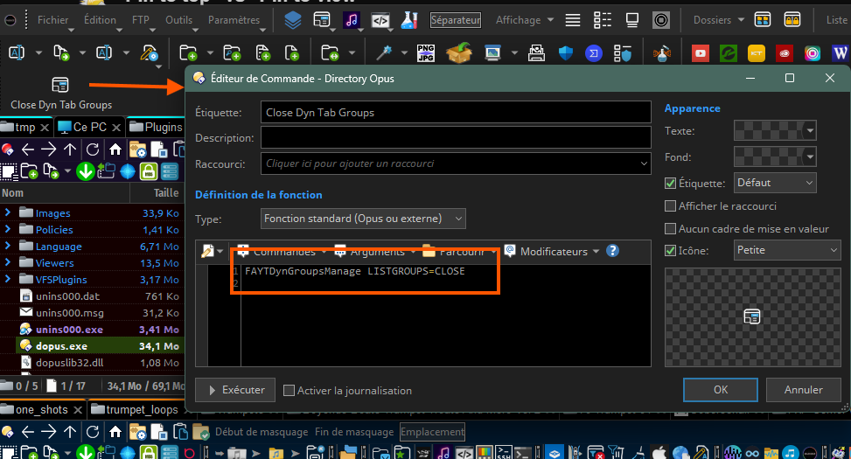The height and width of the screenshot is (459, 851).
Task: Click the refresh icon in upper file pane
Action: tap(93, 149)
